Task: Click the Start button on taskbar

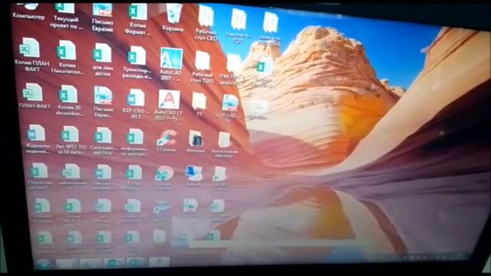Action: 44,264
